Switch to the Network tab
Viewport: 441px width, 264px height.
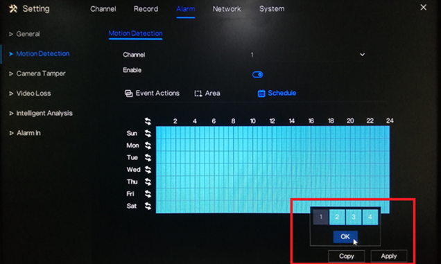pos(227,9)
